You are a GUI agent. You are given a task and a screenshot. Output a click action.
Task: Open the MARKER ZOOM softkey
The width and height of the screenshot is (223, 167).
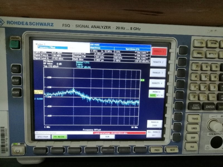(x=155, y=124)
